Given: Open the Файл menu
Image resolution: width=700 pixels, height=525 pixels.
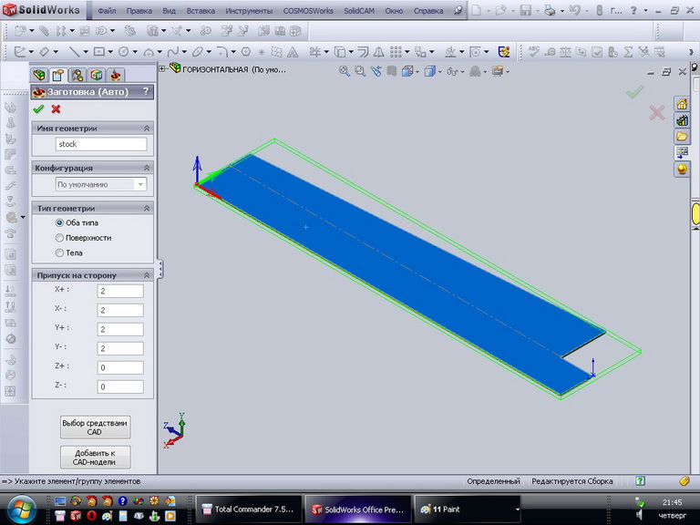Looking at the screenshot, I should tap(108, 11).
